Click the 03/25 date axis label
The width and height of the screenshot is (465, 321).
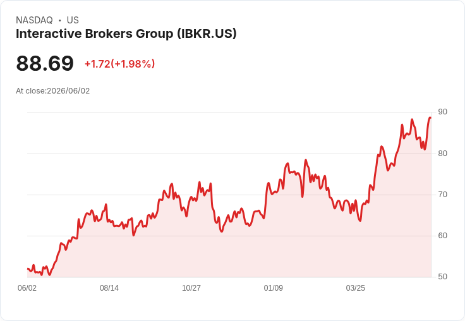(x=356, y=288)
